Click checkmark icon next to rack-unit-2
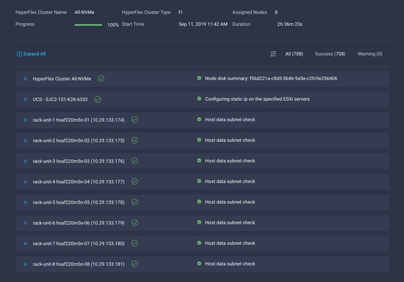The width and height of the screenshot is (404, 282). click(135, 140)
